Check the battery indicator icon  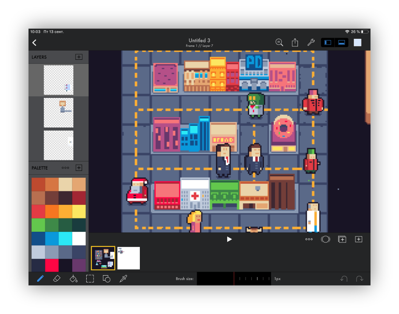[365, 32]
